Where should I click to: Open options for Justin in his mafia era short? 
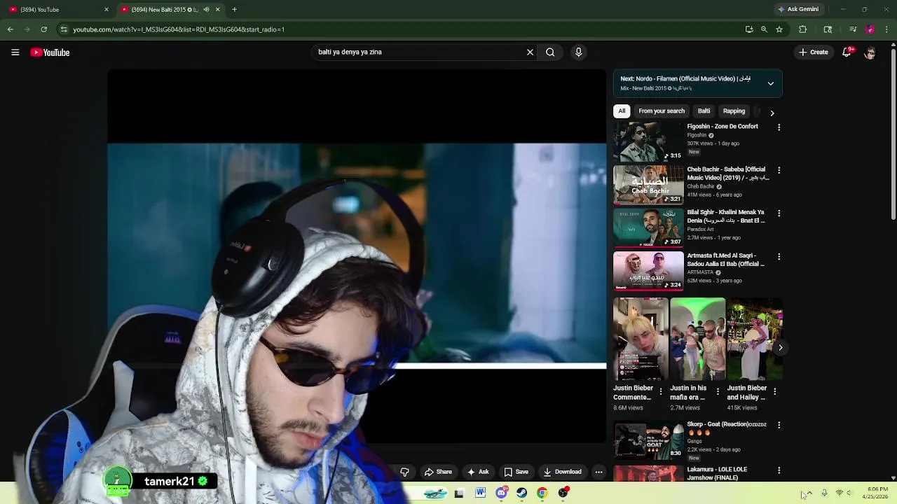[x=718, y=392]
